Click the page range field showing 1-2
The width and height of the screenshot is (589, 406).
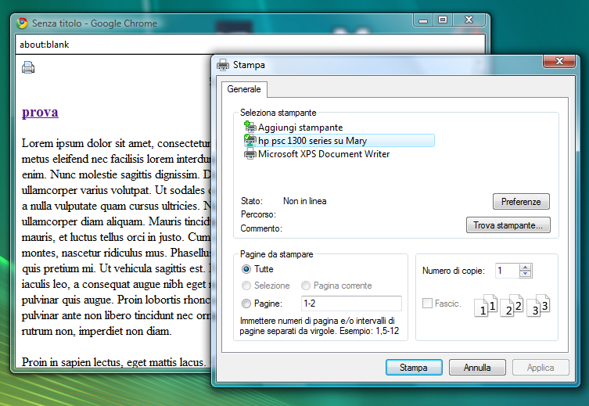351,304
